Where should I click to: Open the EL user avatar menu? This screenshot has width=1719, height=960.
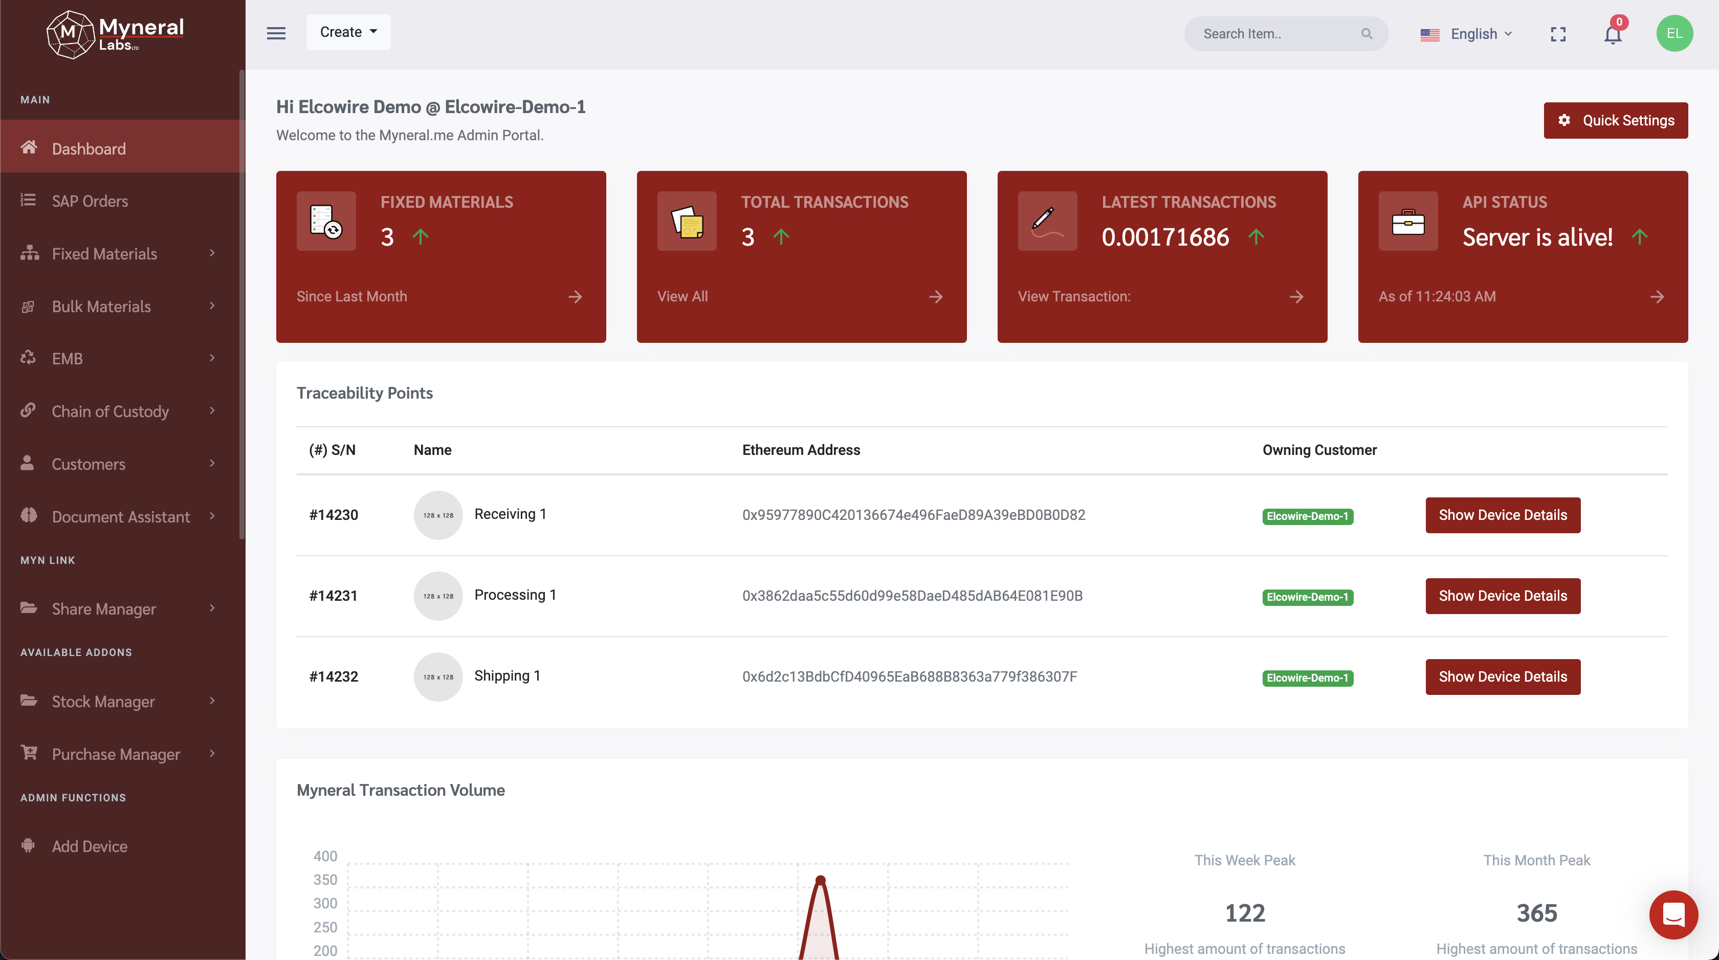click(x=1674, y=33)
